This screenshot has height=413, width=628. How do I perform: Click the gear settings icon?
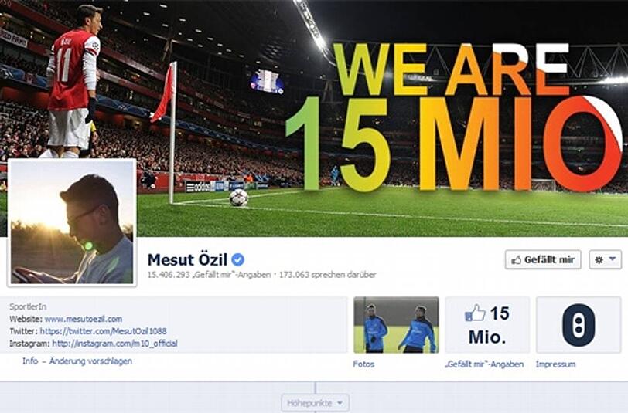(x=599, y=260)
